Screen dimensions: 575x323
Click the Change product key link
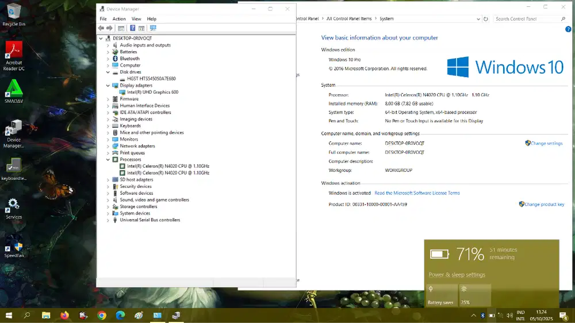point(544,205)
